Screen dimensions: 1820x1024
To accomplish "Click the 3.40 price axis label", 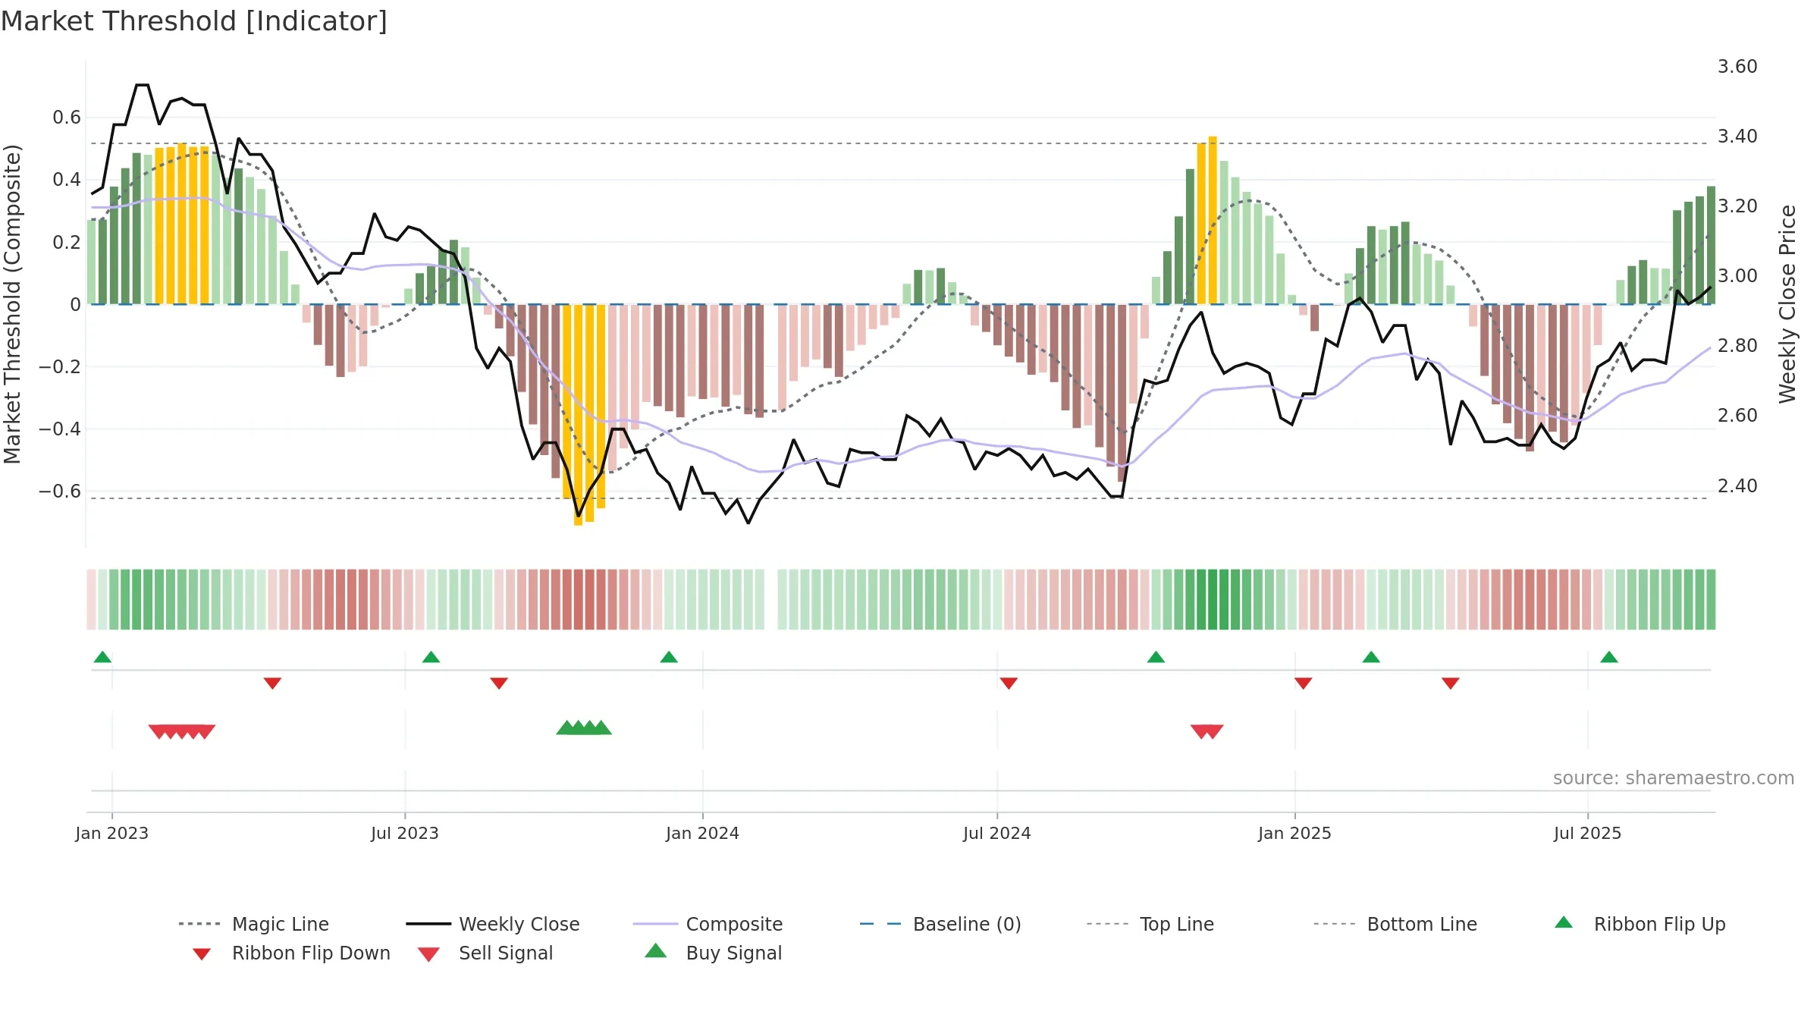I will pos(1737,137).
